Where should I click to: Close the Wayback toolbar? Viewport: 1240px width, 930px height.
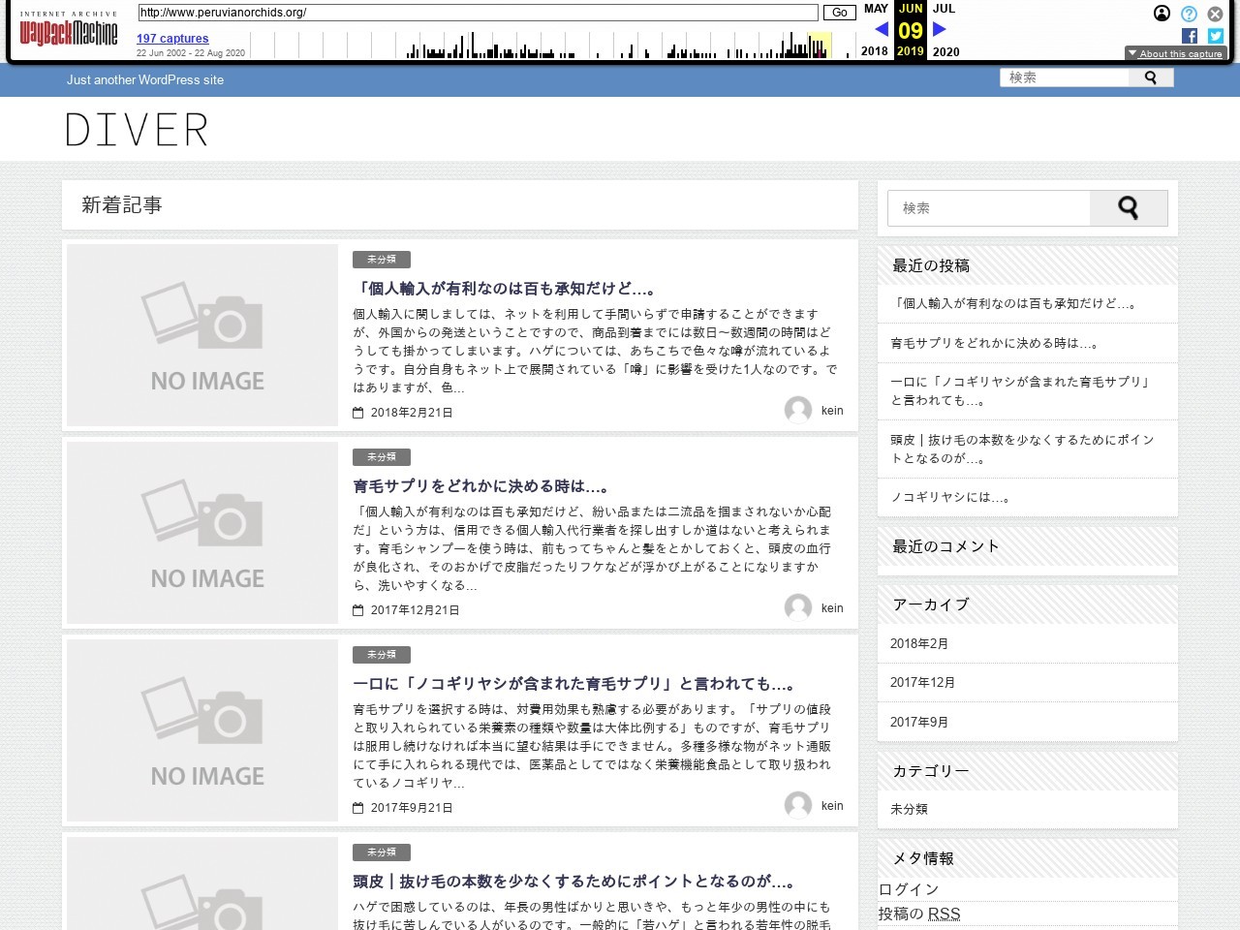point(1215,14)
